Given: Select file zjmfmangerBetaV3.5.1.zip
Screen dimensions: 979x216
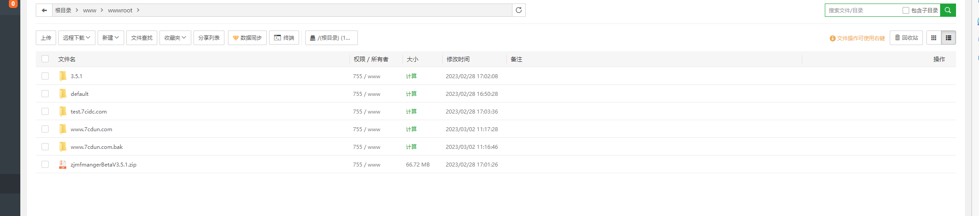Looking at the screenshot, I should tap(103, 164).
